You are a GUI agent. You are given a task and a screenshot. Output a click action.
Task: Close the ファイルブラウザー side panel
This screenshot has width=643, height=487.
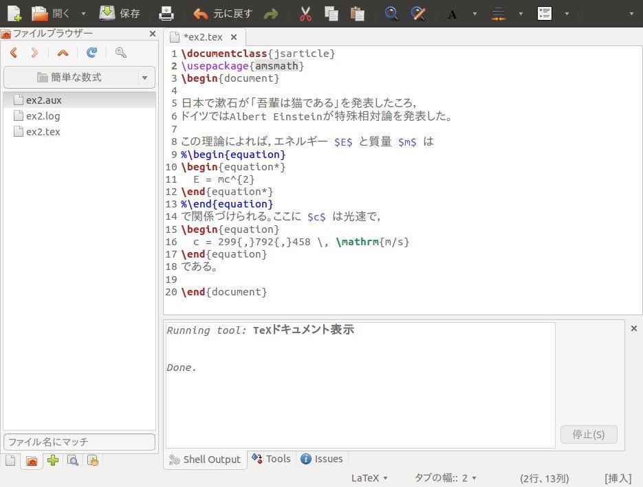[153, 34]
